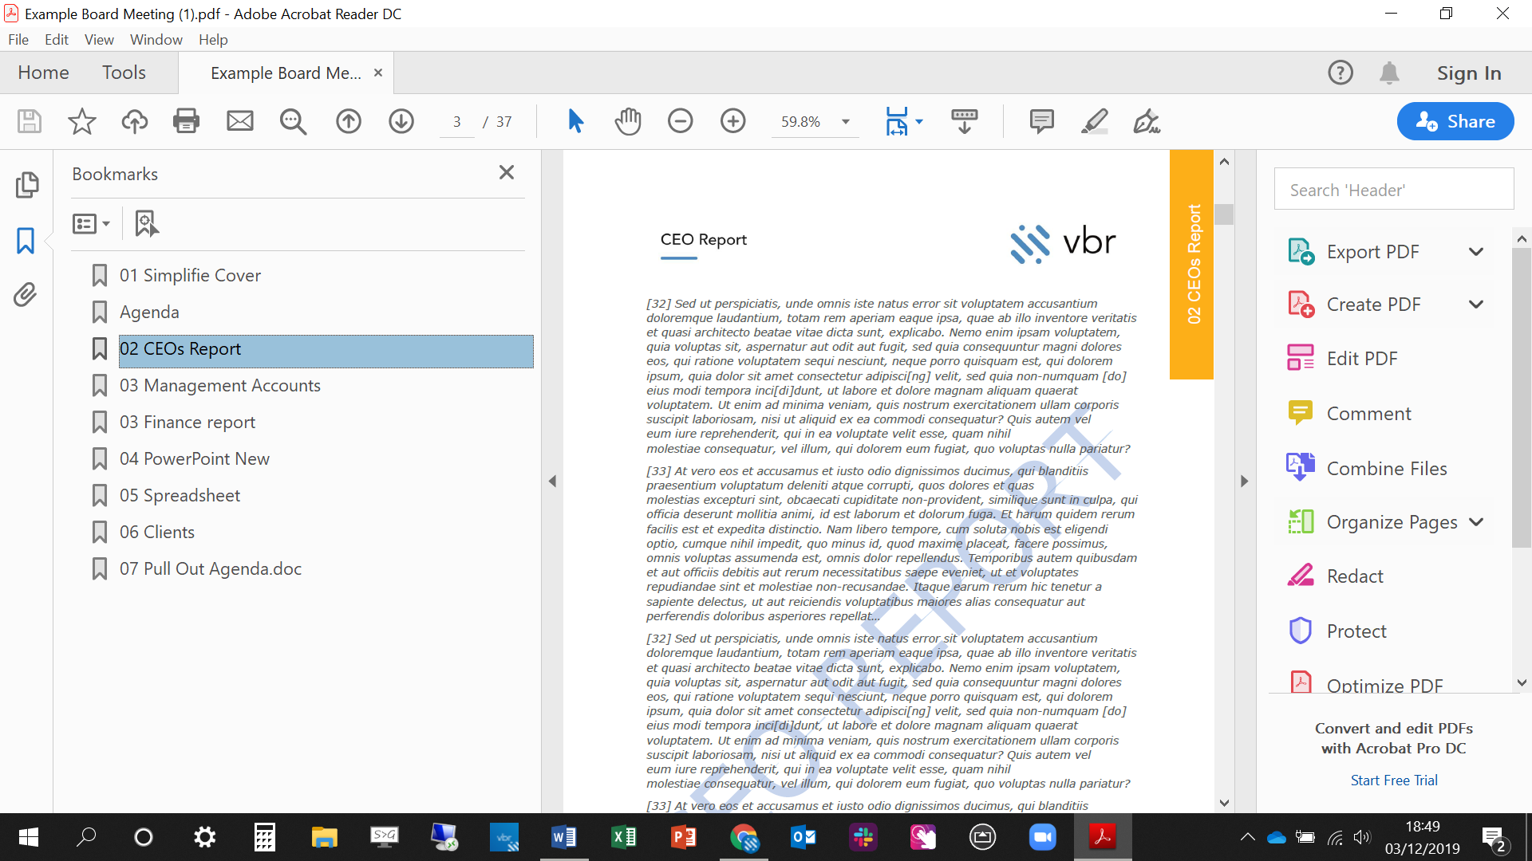Open the View menu

point(99,40)
